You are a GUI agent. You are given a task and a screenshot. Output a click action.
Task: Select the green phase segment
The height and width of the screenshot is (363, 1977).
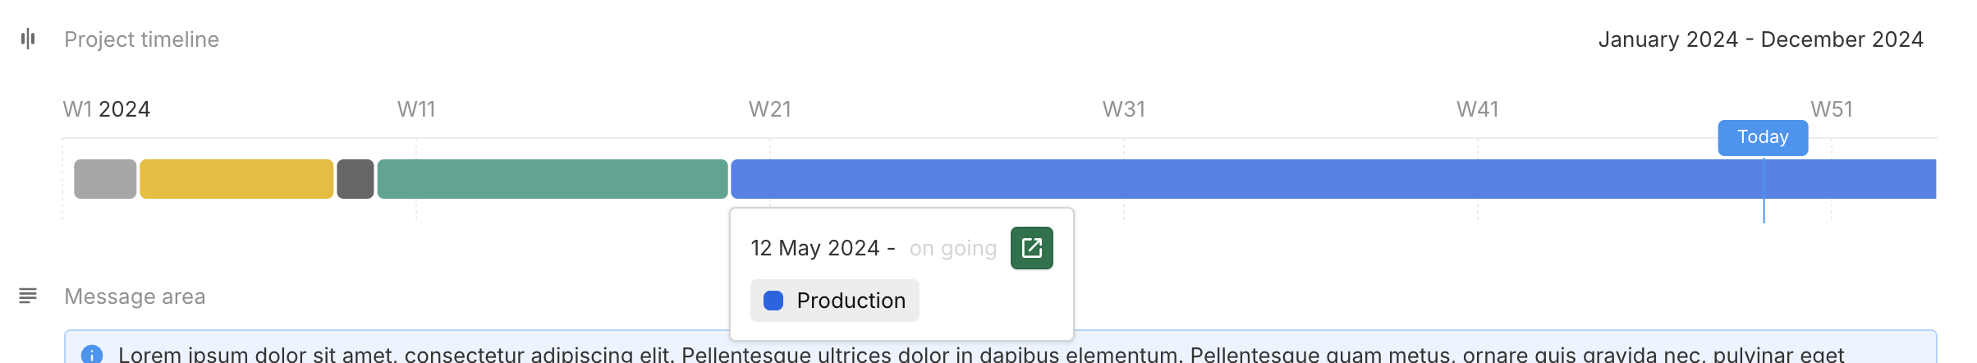553,179
